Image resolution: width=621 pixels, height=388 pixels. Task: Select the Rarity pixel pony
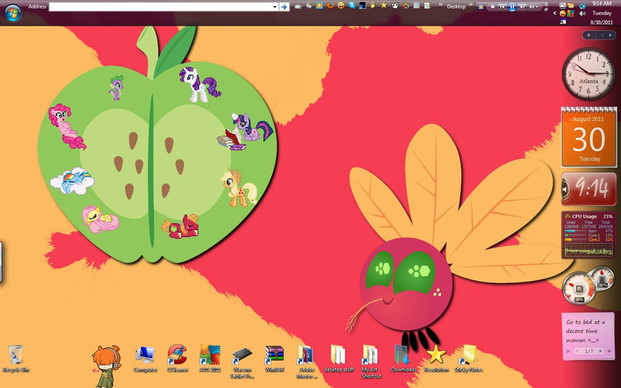199,84
